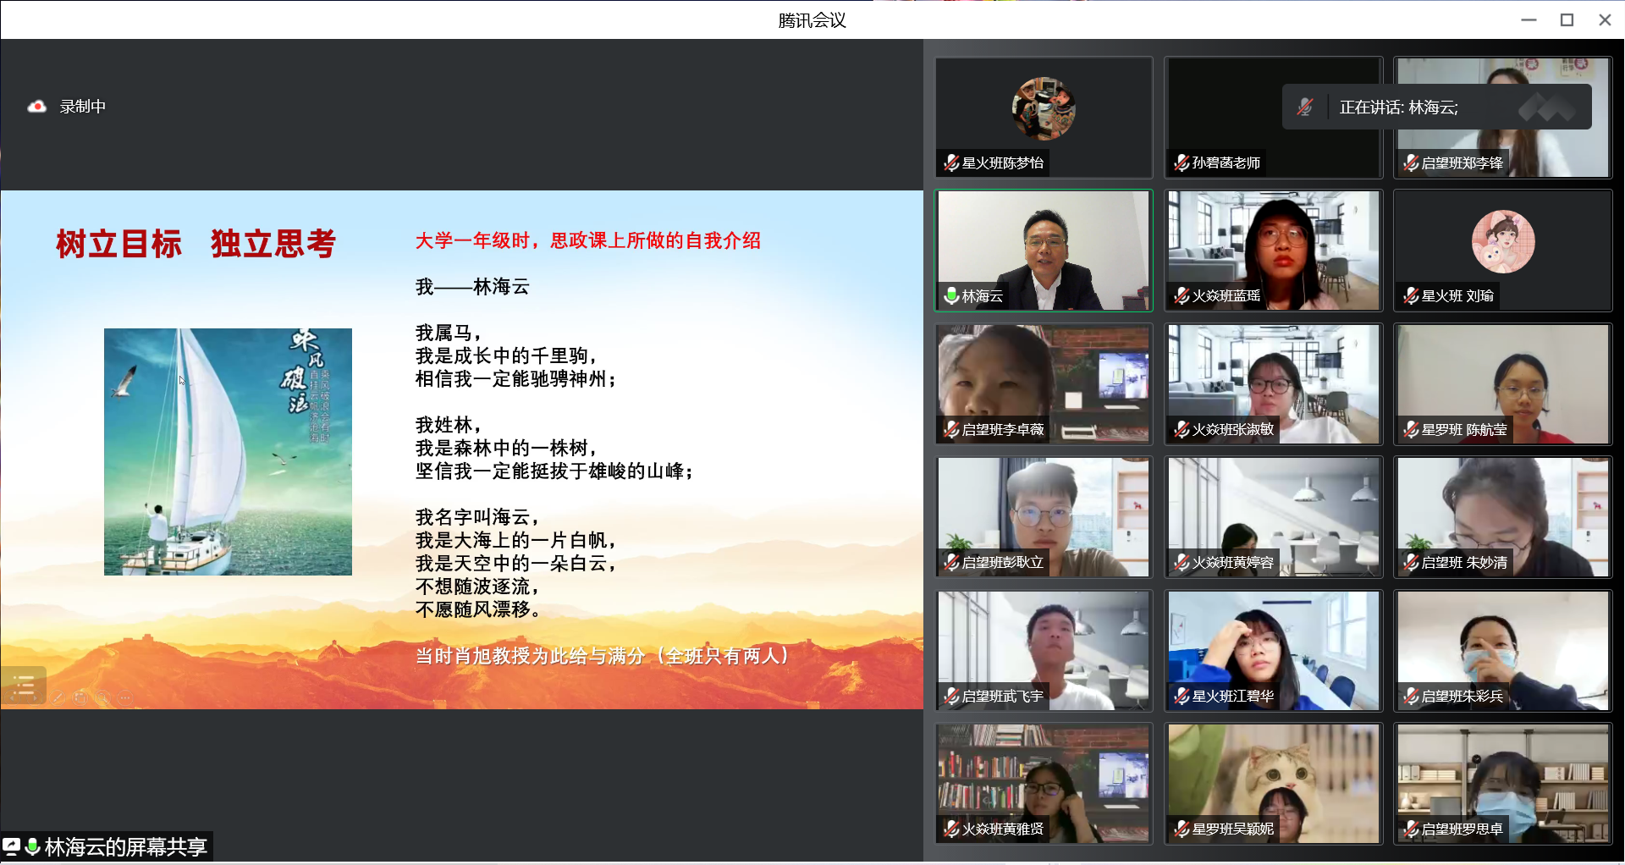Image resolution: width=1625 pixels, height=865 pixels.
Task: Select the 火焱班蓝瑶 video tile
Action: [x=1273, y=250]
